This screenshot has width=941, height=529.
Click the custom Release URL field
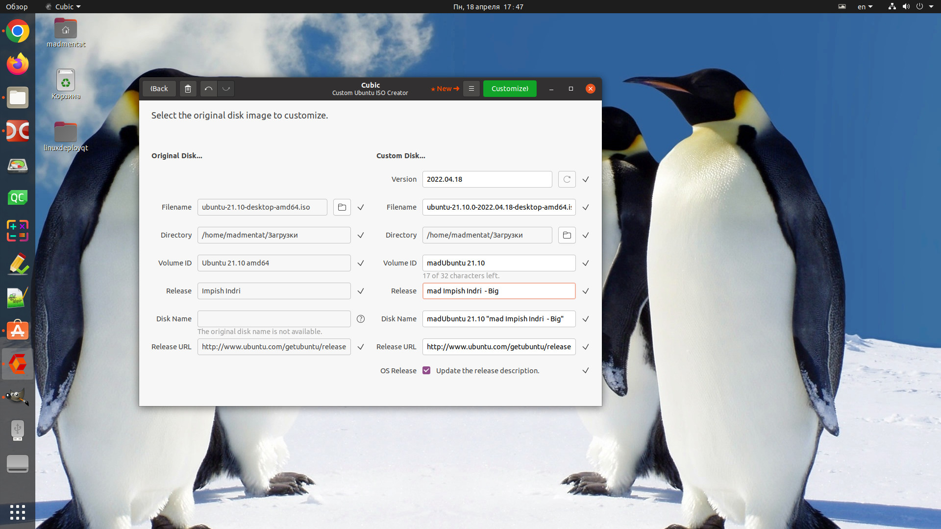point(499,347)
